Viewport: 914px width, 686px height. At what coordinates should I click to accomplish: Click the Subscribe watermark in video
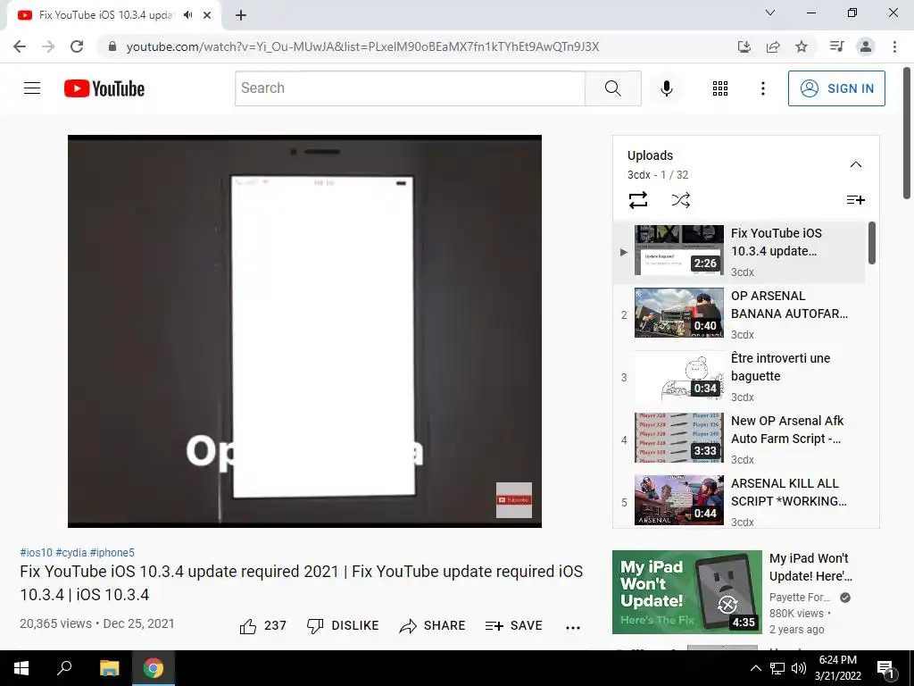[x=513, y=500]
